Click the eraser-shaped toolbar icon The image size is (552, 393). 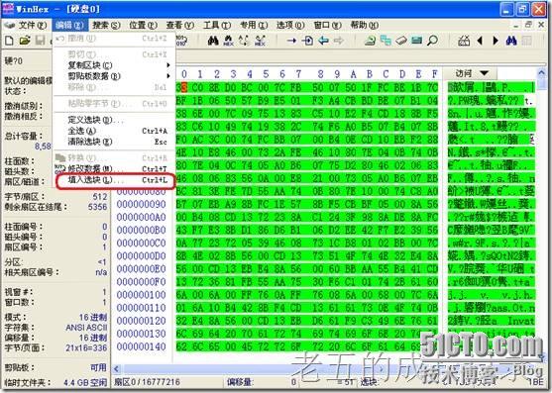click(x=401, y=41)
